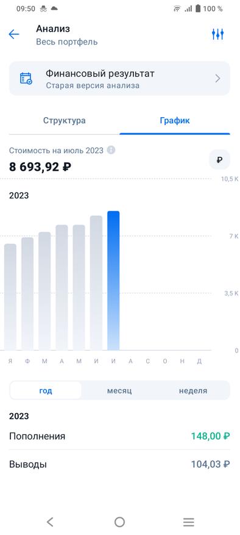The image size is (240, 535).
Task: Tap the back arrow icon
Action: click(14, 34)
